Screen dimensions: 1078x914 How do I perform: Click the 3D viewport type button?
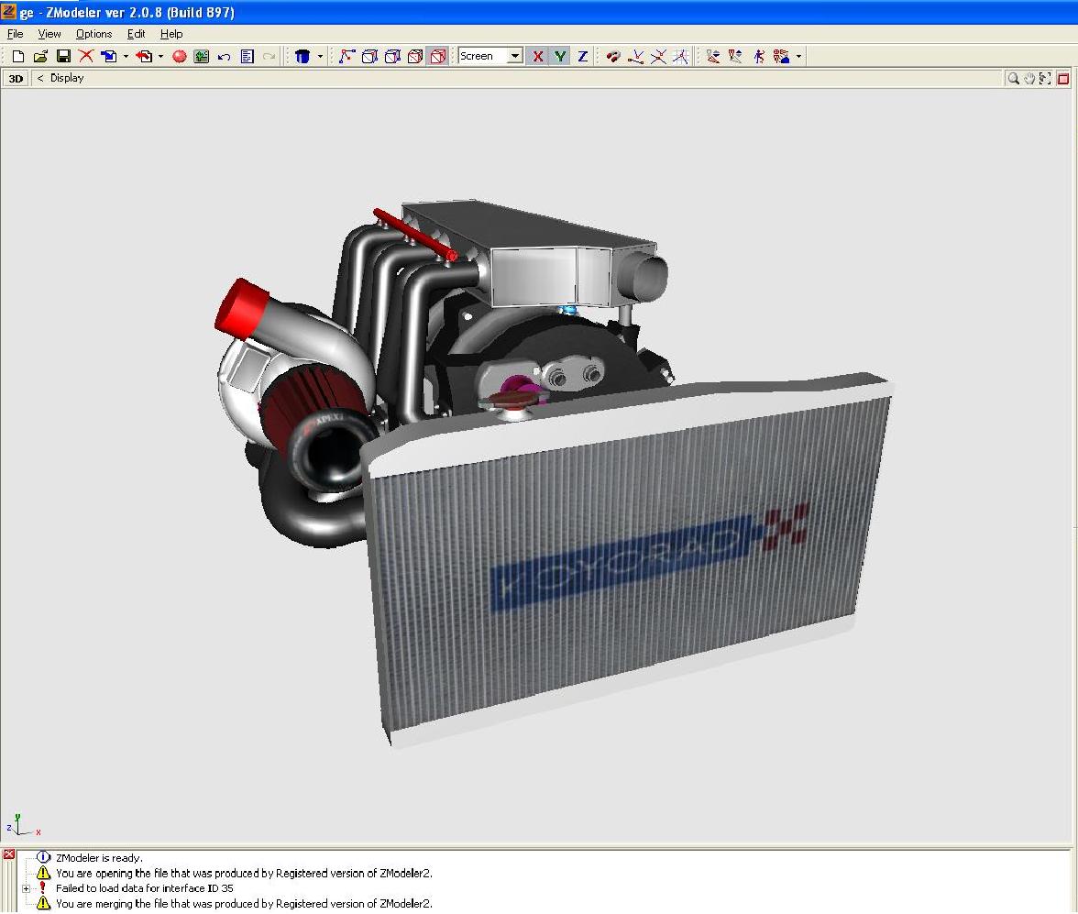click(16, 79)
